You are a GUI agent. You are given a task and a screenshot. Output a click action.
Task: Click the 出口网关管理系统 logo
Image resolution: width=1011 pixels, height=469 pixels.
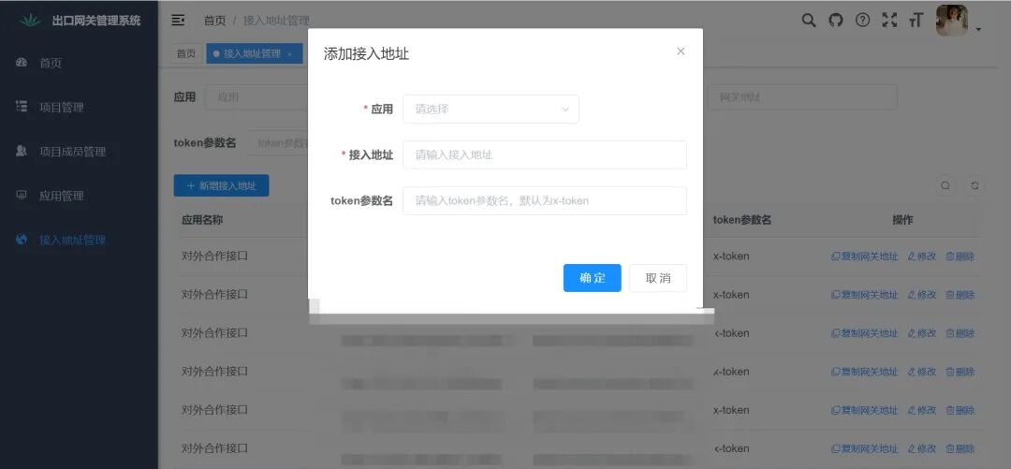[30, 21]
